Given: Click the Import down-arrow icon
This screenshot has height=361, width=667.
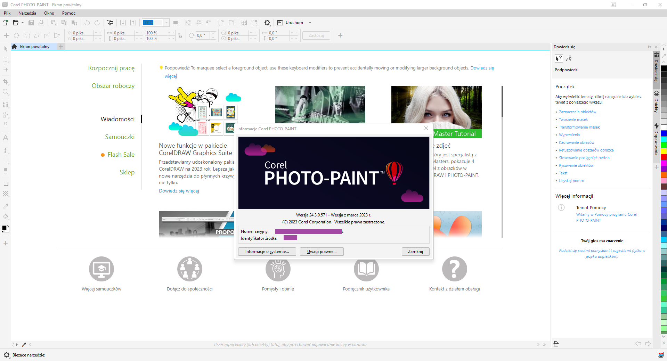Looking at the screenshot, I should (x=123, y=23).
